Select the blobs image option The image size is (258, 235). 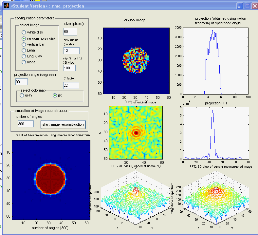pos(24,62)
